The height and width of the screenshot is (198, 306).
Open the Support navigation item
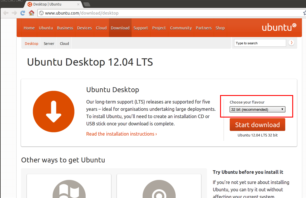pos(141,28)
